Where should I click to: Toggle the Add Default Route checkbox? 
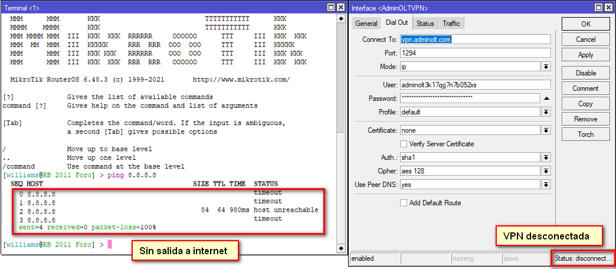(x=404, y=203)
